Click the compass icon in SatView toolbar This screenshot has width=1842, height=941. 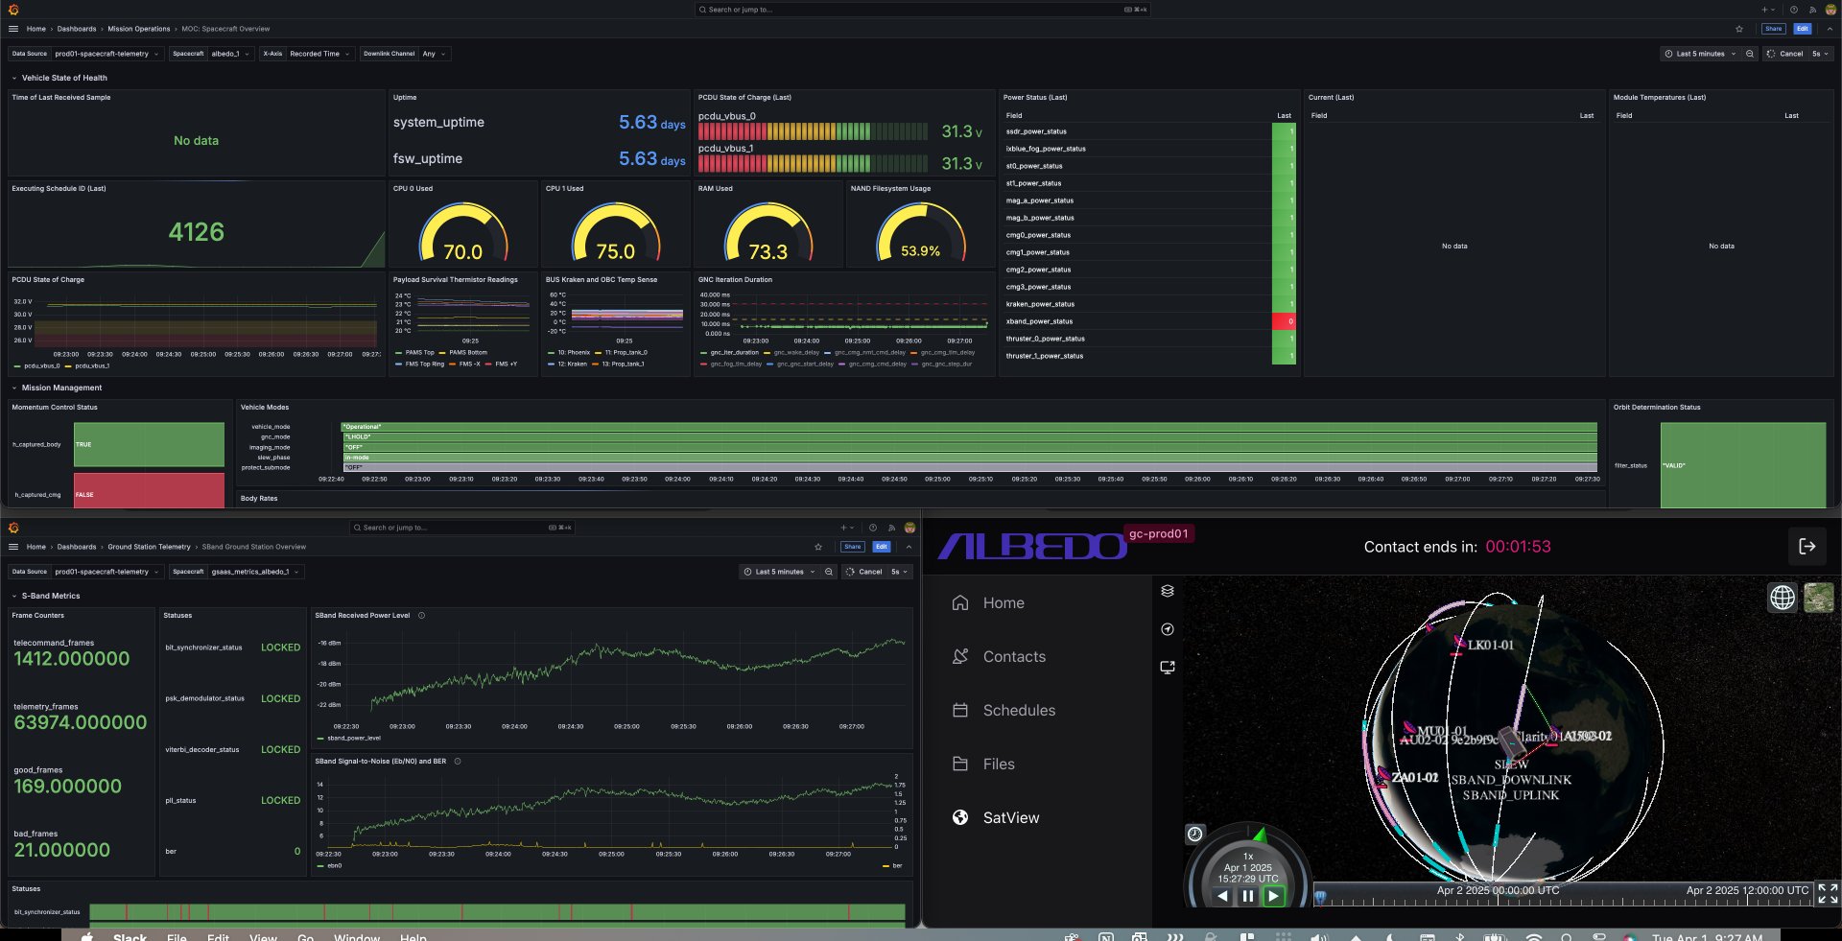pos(1168,629)
